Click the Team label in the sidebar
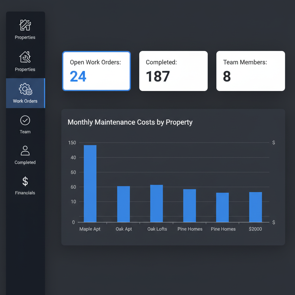295x295 pixels. click(x=25, y=132)
